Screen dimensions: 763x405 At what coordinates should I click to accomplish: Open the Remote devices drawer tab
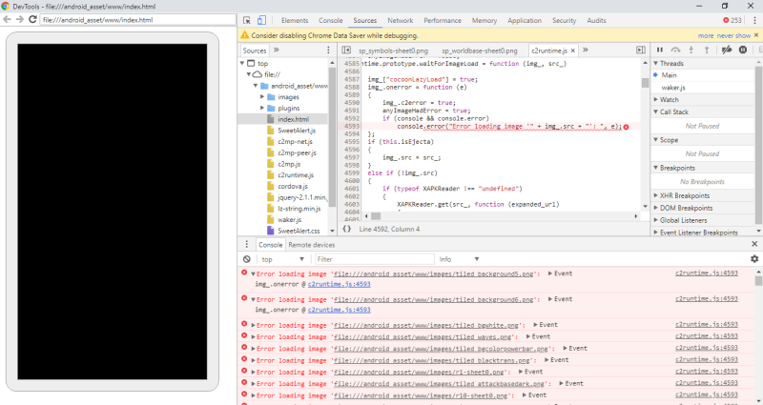click(312, 245)
